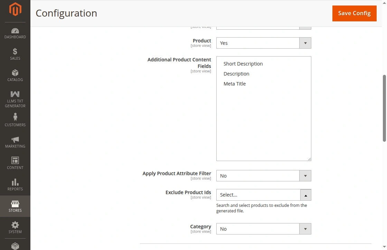
Task: Open the Marketing megaphone icon
Action: [15, 139]
